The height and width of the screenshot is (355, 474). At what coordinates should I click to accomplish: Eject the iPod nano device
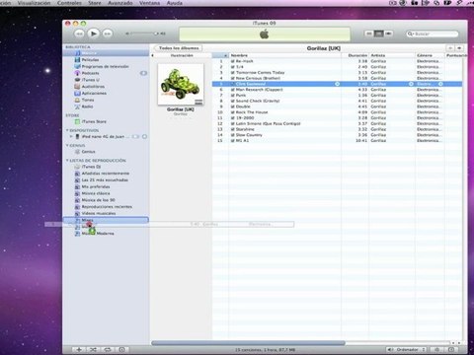point(144,136)
